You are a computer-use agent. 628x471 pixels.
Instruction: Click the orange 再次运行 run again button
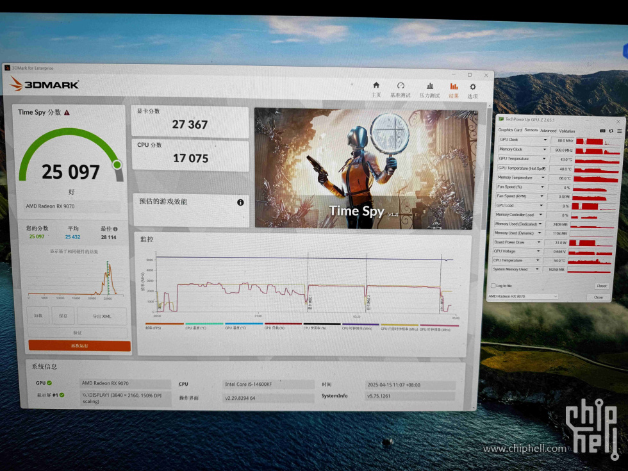pos(79,345)
